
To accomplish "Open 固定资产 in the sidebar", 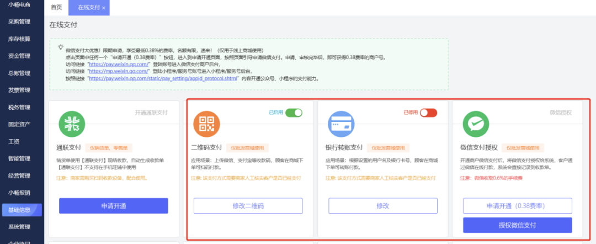I will coord(19,124).
